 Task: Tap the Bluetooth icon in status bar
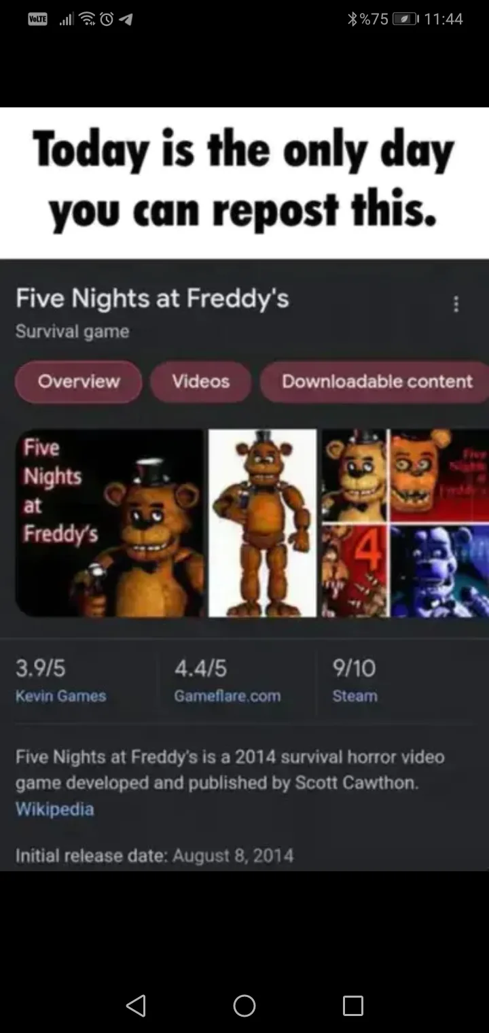tap(352, 19)
